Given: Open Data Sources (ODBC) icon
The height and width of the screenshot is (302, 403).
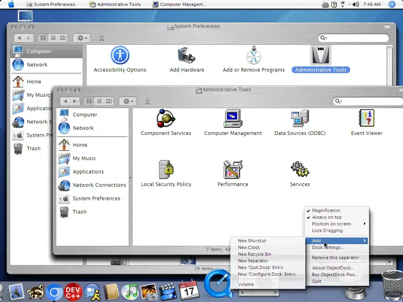Looking at the screenshot, I should tap(300, 118).
